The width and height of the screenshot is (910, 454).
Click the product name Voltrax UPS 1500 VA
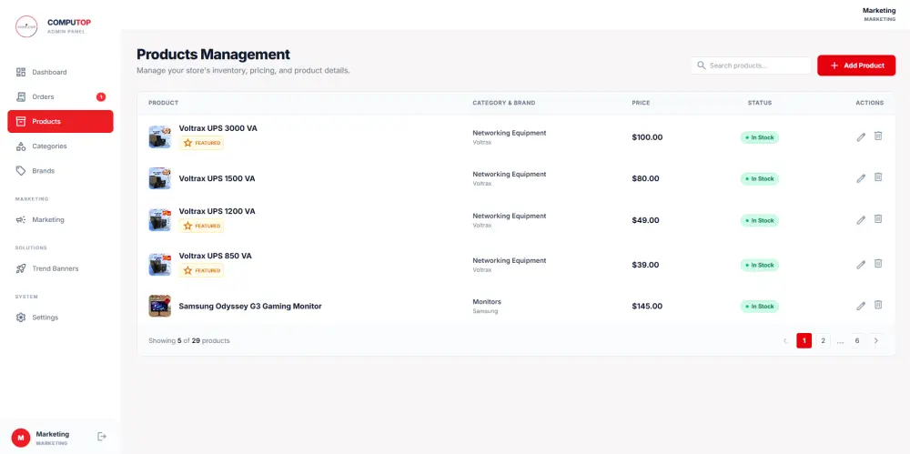217,179
